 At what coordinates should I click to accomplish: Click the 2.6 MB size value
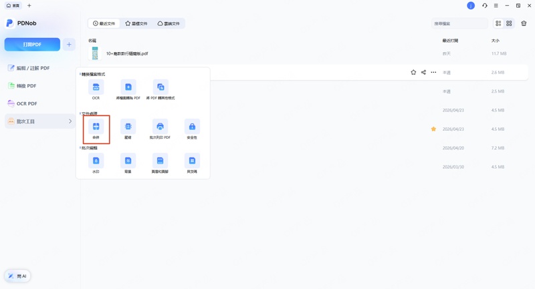tap(498, 73)
